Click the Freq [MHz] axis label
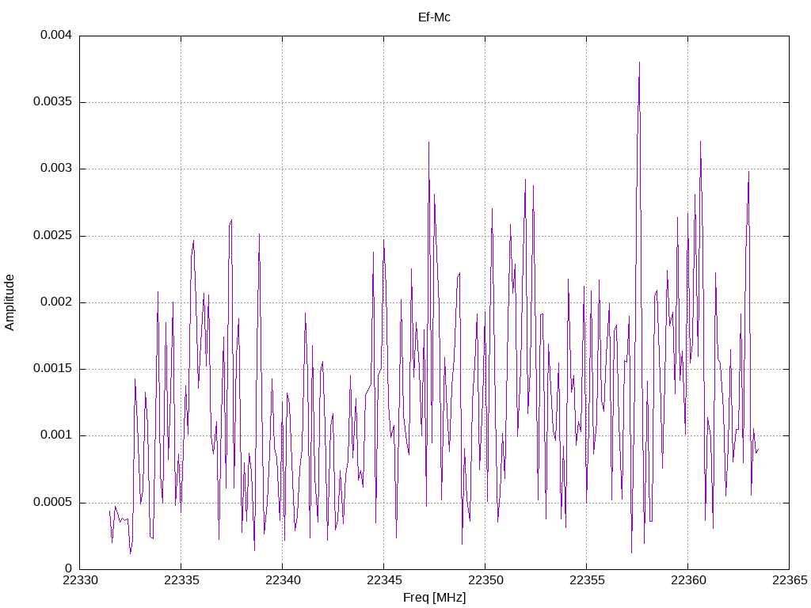The height and width of the screenshot is (608, 811). click(x=434, y=598)
